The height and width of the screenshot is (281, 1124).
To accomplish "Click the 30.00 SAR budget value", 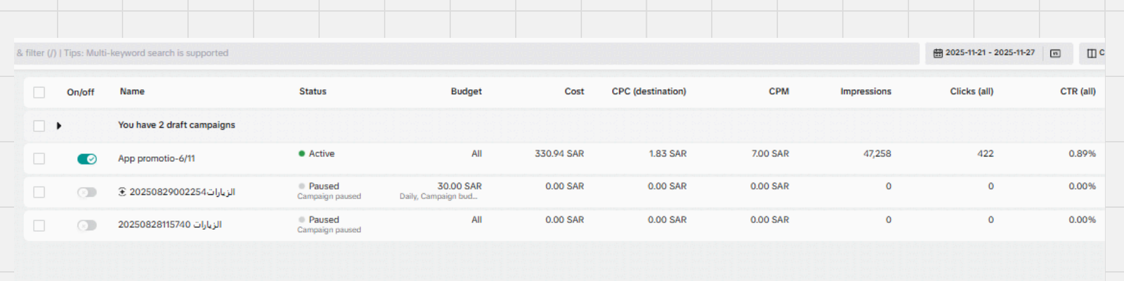I will point(459,186).
